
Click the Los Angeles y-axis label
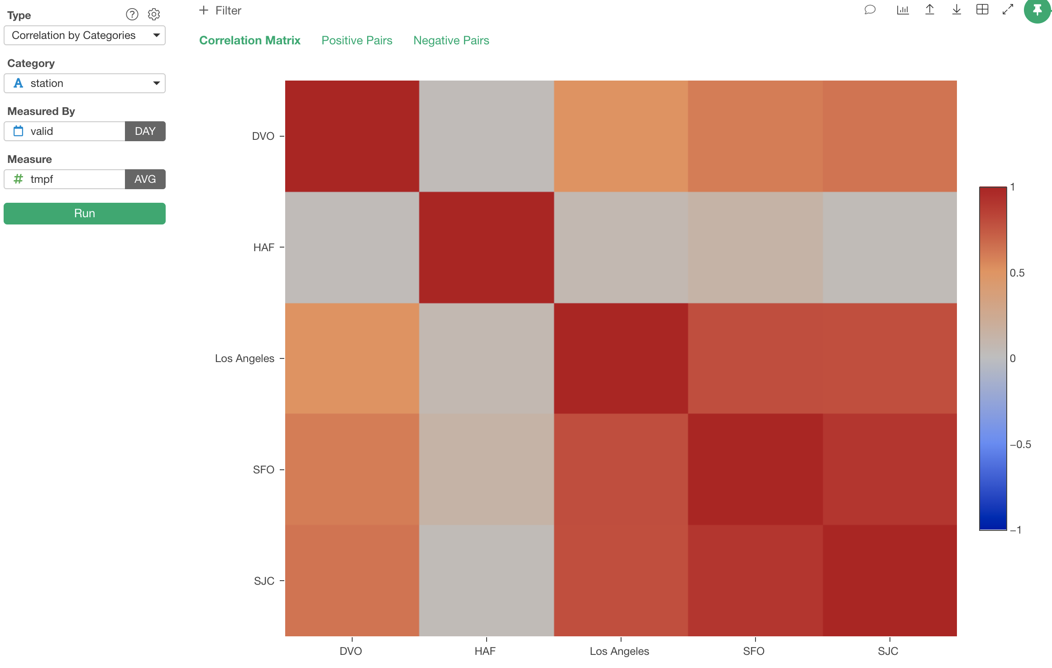(244, 358)
